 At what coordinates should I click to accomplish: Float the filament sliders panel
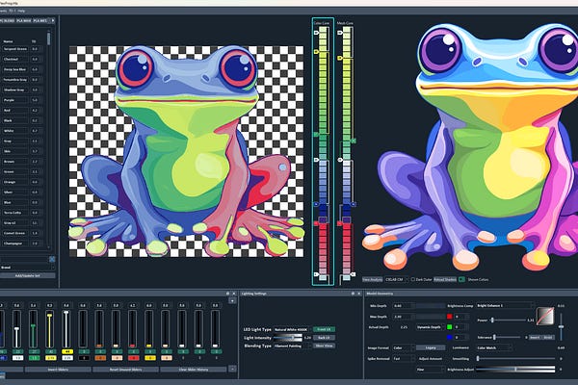(227, 294)
